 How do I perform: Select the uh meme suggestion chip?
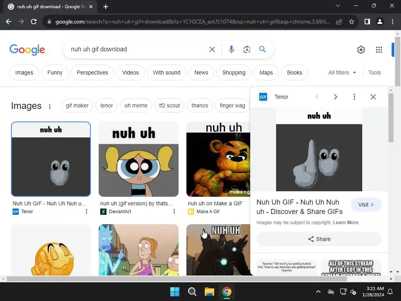(136, 105)
